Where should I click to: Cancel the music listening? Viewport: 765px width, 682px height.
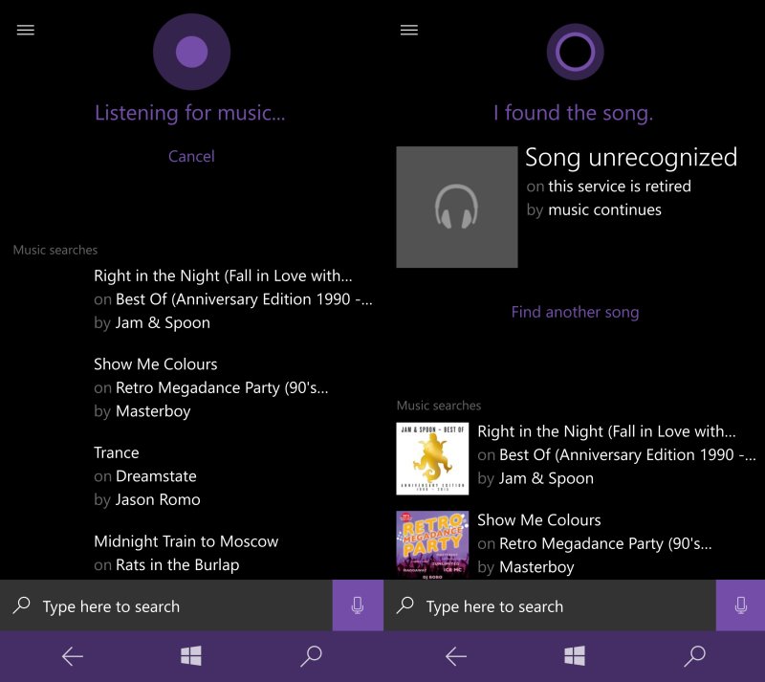(191, 156)
